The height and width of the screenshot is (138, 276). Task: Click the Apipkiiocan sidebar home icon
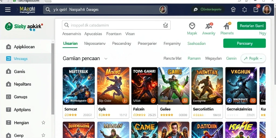tap(8, 47)
